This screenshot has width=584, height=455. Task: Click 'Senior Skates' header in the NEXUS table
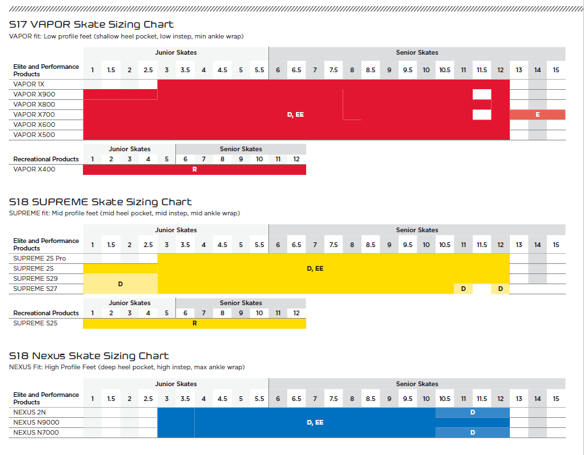point(417,384)
